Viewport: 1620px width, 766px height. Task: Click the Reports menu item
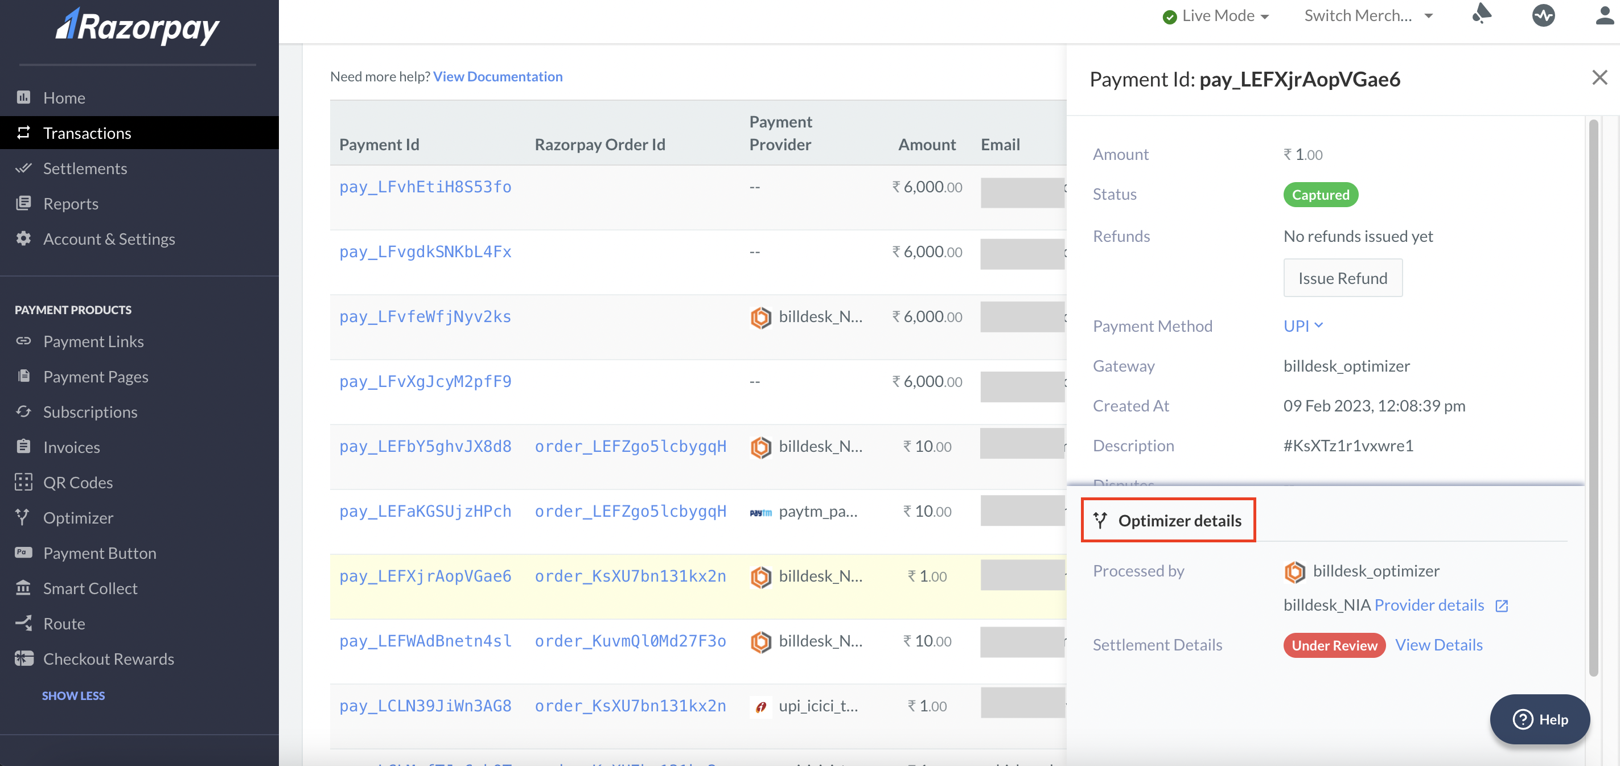70,203
